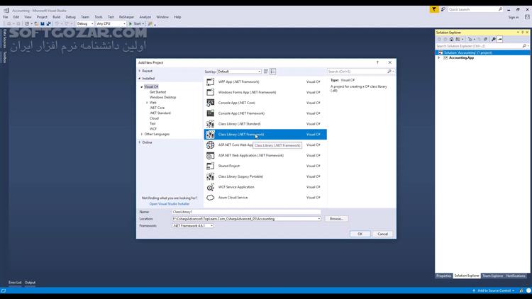Expand the Other Languages node

coord(142,134)
